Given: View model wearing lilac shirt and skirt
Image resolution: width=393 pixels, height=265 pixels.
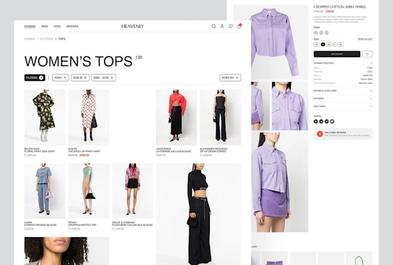Looking at the screenshot, I should click(280, 182).
